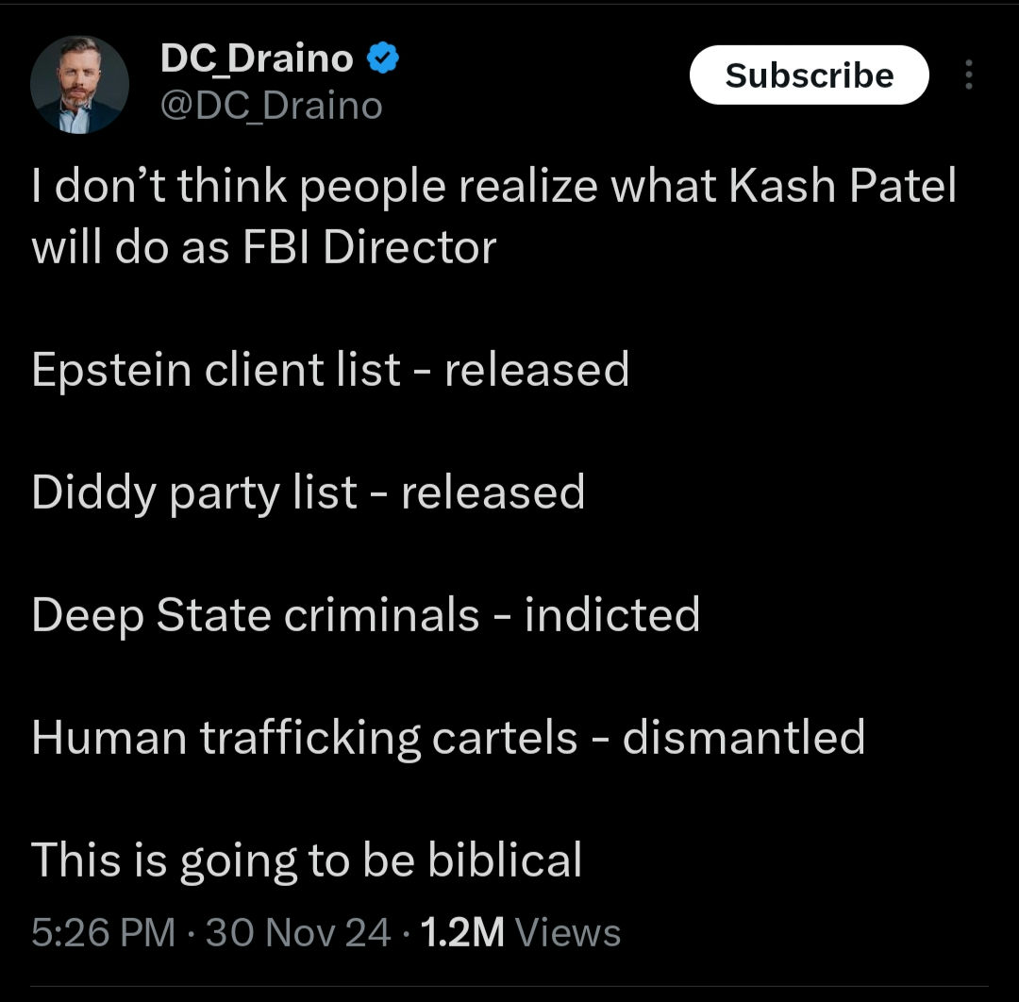Click the 'Deep State criminals - indicted' line

coord(366,615)
